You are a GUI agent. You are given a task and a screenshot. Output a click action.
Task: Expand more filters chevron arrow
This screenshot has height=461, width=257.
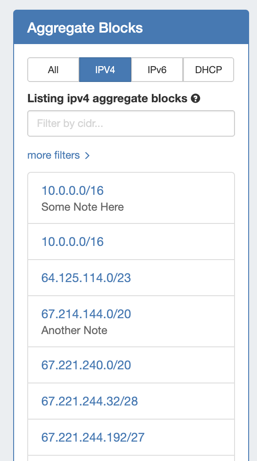(87, 156)
